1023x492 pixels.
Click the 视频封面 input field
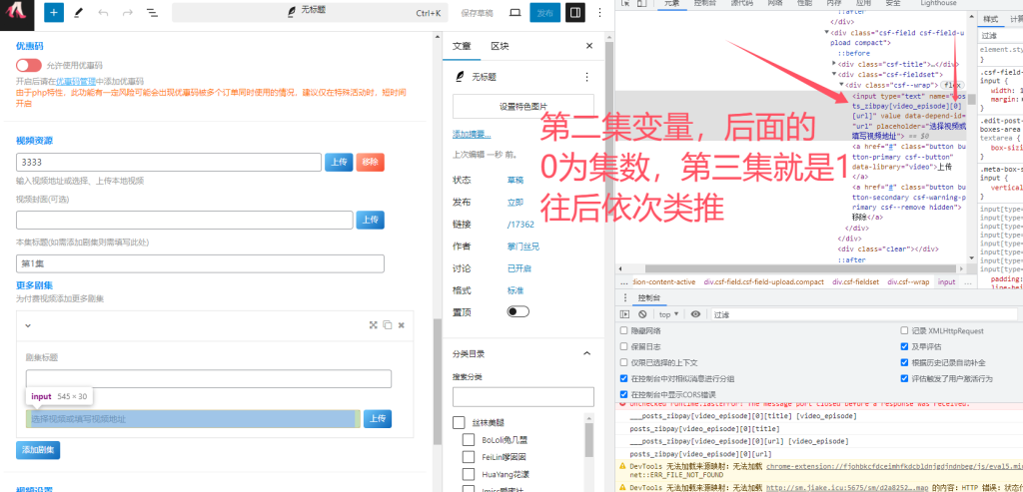(x=185, y=221)
